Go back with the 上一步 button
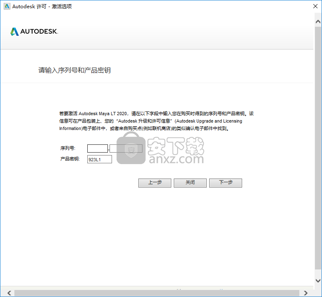322x297 pixels. coord(155,183)
